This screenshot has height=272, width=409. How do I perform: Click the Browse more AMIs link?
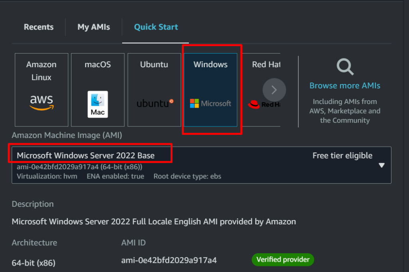pos(344,85)
